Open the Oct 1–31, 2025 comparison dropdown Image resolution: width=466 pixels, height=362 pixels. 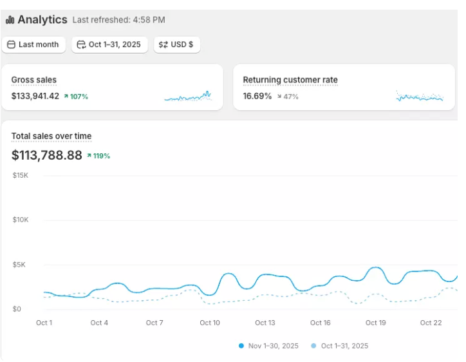109,44
